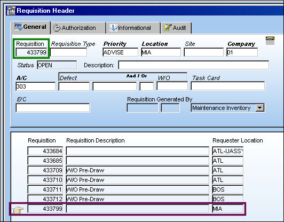Select requisition 433709 in the list
This screenshot has width=284, height=222.
click(45, 170)
